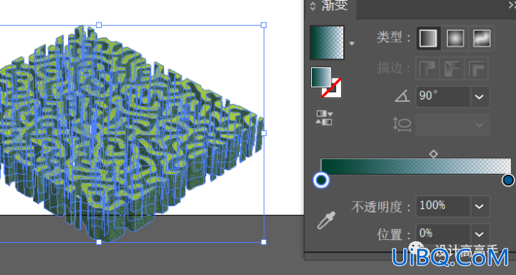This screenshot has height=275, width=516.
Task: Click the gradient midpoint diamond
Action: point(434,154)
